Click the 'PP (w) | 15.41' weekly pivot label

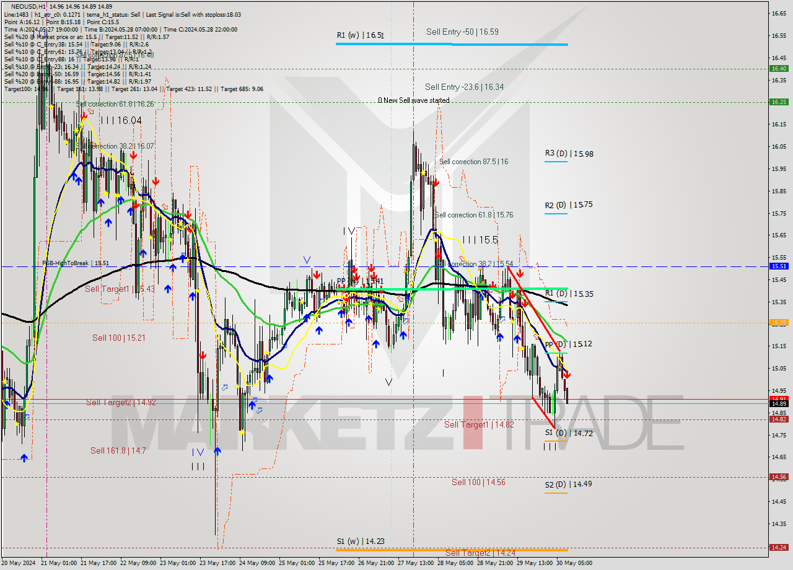[361, 281]
